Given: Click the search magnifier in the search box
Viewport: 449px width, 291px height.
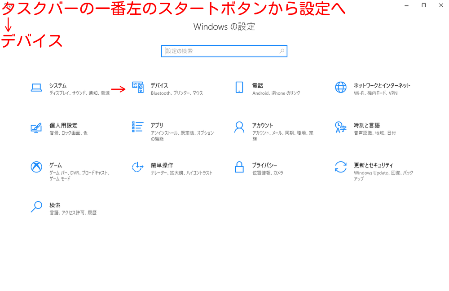Looking at the screenshot, I should [x=282, y=51].
